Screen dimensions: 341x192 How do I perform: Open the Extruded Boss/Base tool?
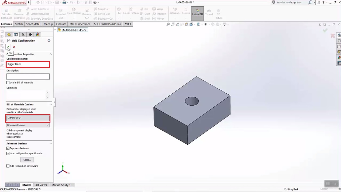6,12
